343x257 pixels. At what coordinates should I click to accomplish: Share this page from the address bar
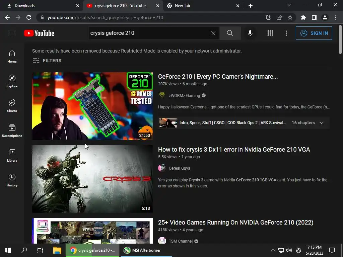279,17
